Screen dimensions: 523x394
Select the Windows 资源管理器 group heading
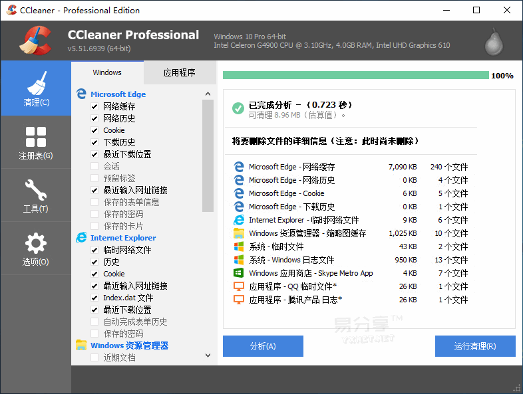coord(129,345)
